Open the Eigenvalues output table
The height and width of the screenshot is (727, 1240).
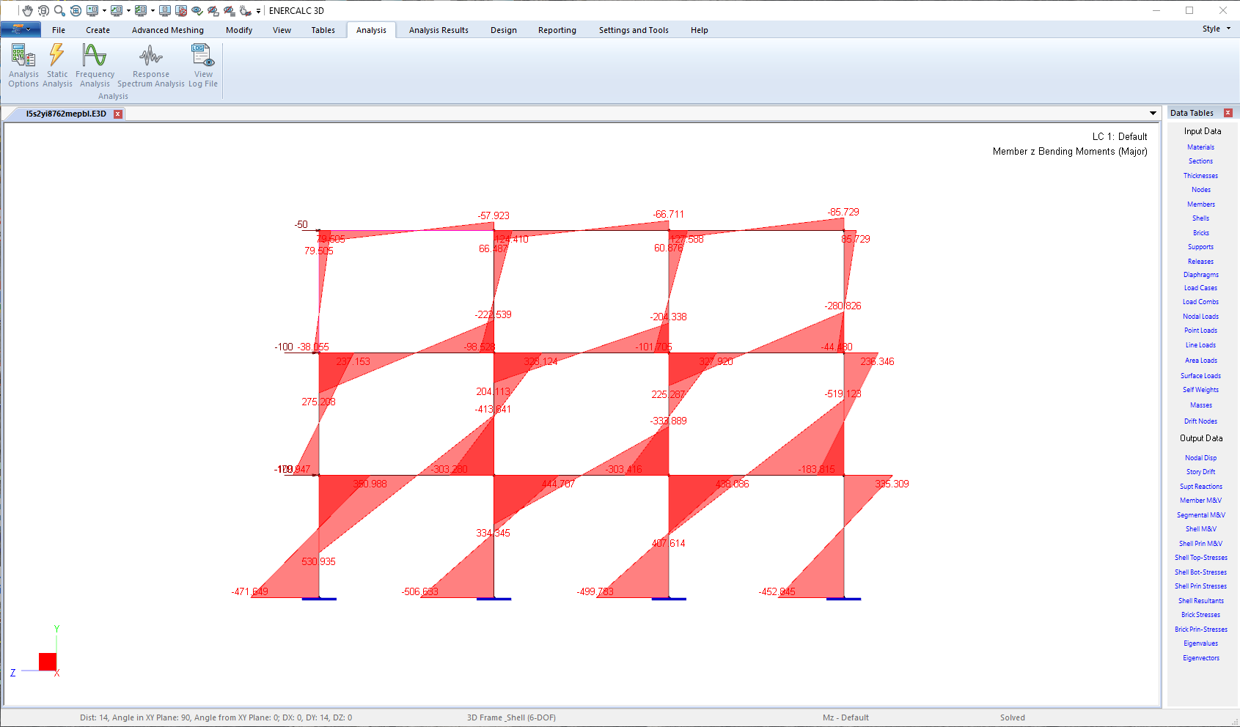click(x=1200, y=643)
